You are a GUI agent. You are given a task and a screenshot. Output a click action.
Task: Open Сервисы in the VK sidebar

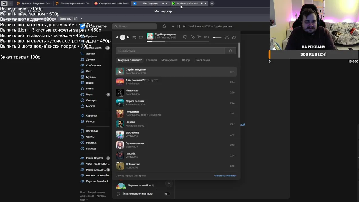91,116
